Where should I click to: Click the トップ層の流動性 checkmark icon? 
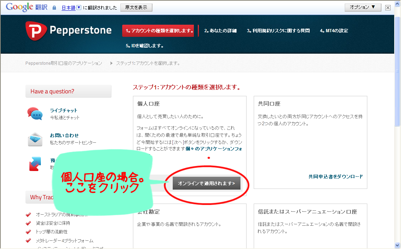click(x=28, y=232)
